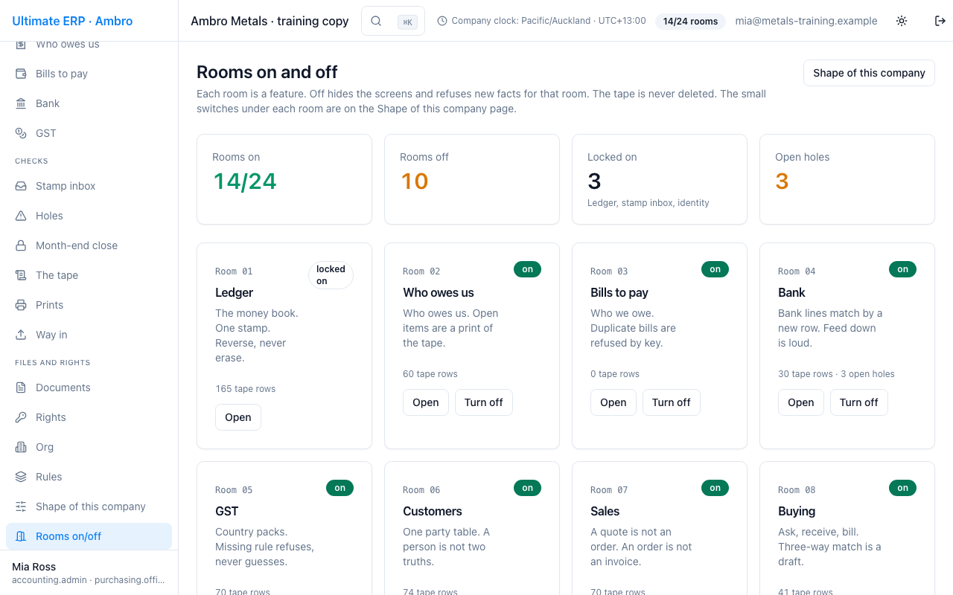Open the Bank room

point(801,402)
